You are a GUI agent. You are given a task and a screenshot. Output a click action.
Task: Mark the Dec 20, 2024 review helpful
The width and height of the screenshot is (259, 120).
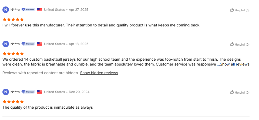tap(240, 92)
